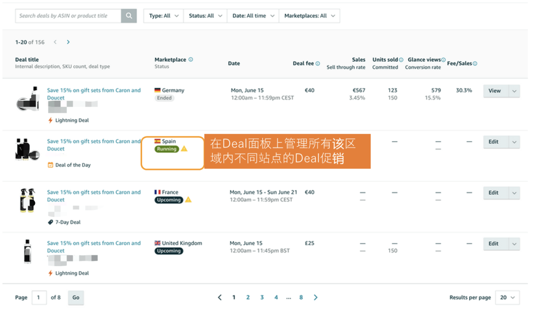The width and height of the screenshot is (539, 315).
Task: Open the Marketplaces: All filter dropdown
Action: [309, 16]
